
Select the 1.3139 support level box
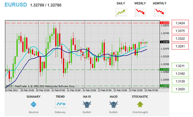180,81
